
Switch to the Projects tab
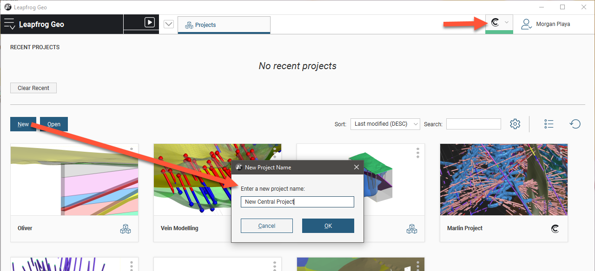224,25
